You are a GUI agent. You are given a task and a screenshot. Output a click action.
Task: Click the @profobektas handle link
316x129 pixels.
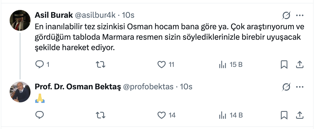[x=148, y=87]
